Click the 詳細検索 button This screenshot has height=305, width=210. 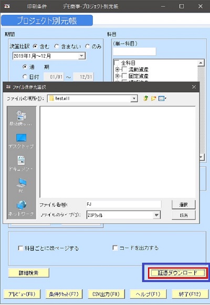[28, 272]
